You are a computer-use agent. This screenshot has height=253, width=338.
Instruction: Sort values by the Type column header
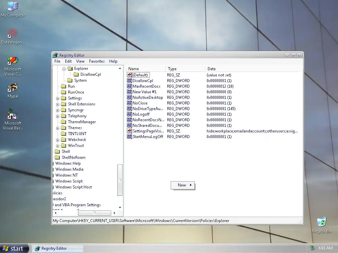[186, 69]
